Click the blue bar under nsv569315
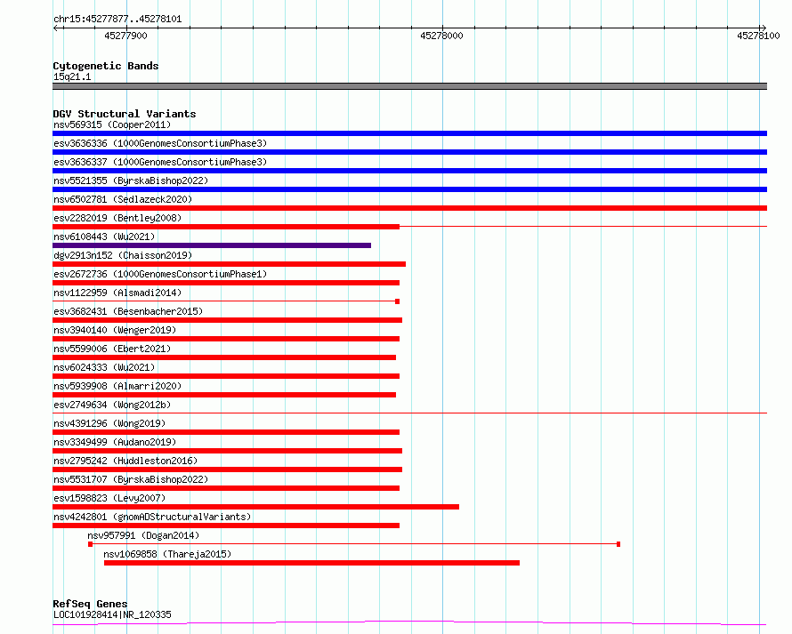Viewport: 792px width, 634px height. coord(409,133)
